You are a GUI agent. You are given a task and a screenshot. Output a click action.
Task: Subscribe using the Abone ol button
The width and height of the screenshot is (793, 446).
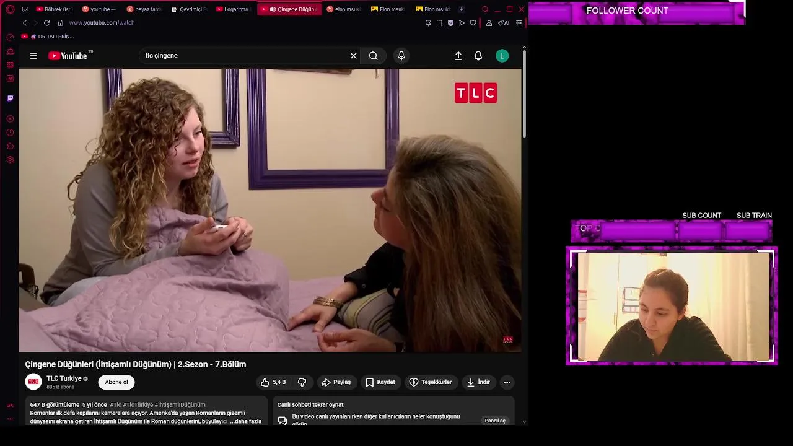[116, 382]
